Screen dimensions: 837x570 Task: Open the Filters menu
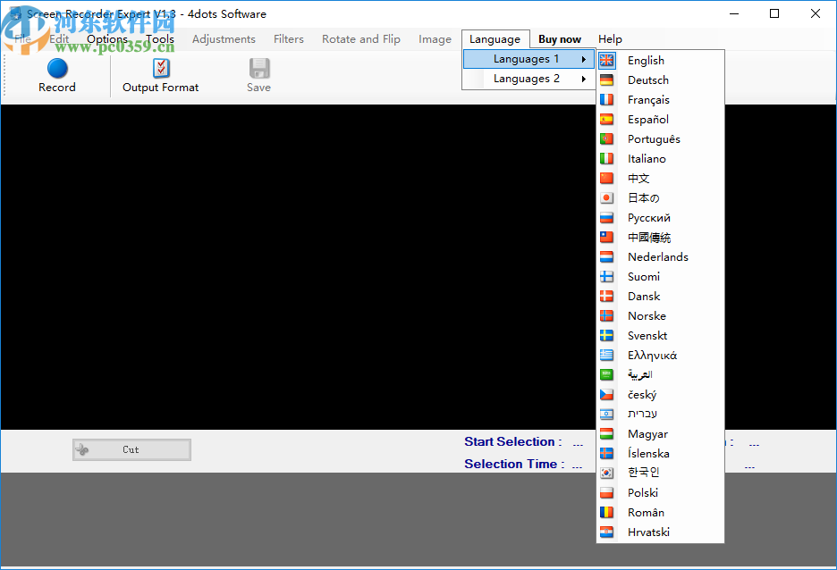[289, 39]
